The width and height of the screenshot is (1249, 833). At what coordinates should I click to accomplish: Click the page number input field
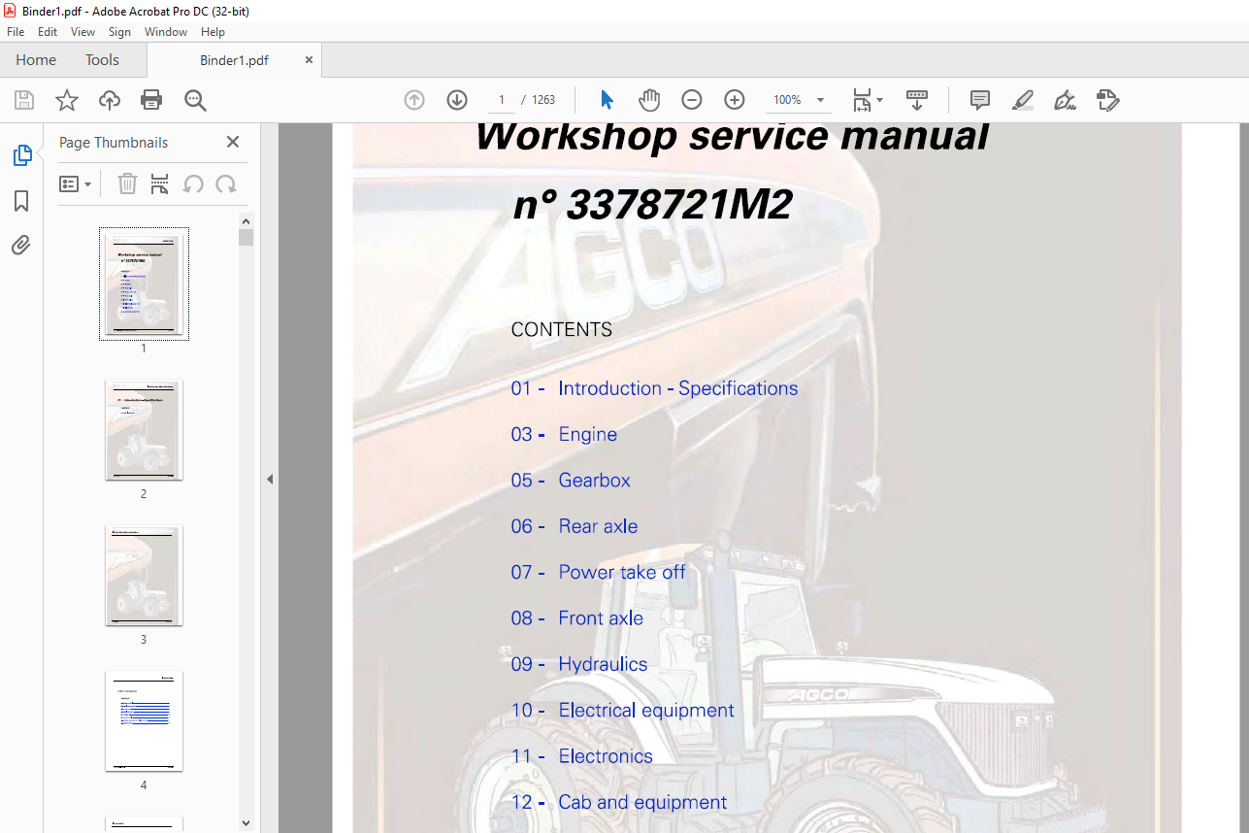click(502, 100)
